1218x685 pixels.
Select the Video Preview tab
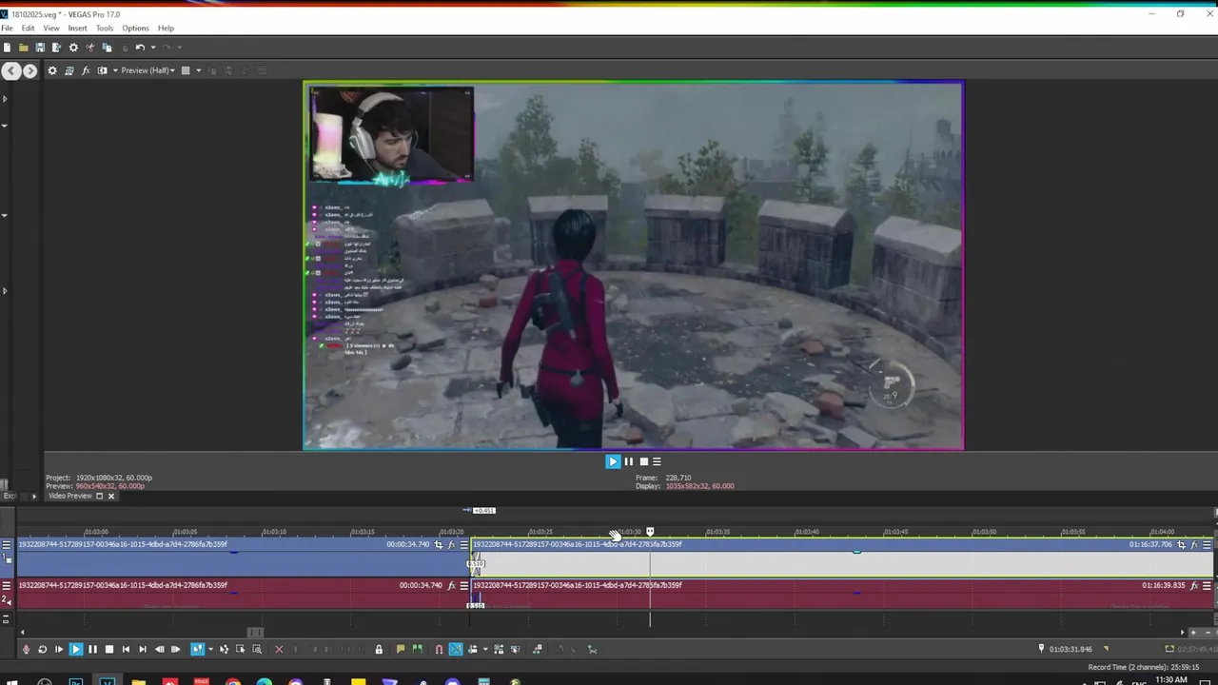(x=70, y=496)
